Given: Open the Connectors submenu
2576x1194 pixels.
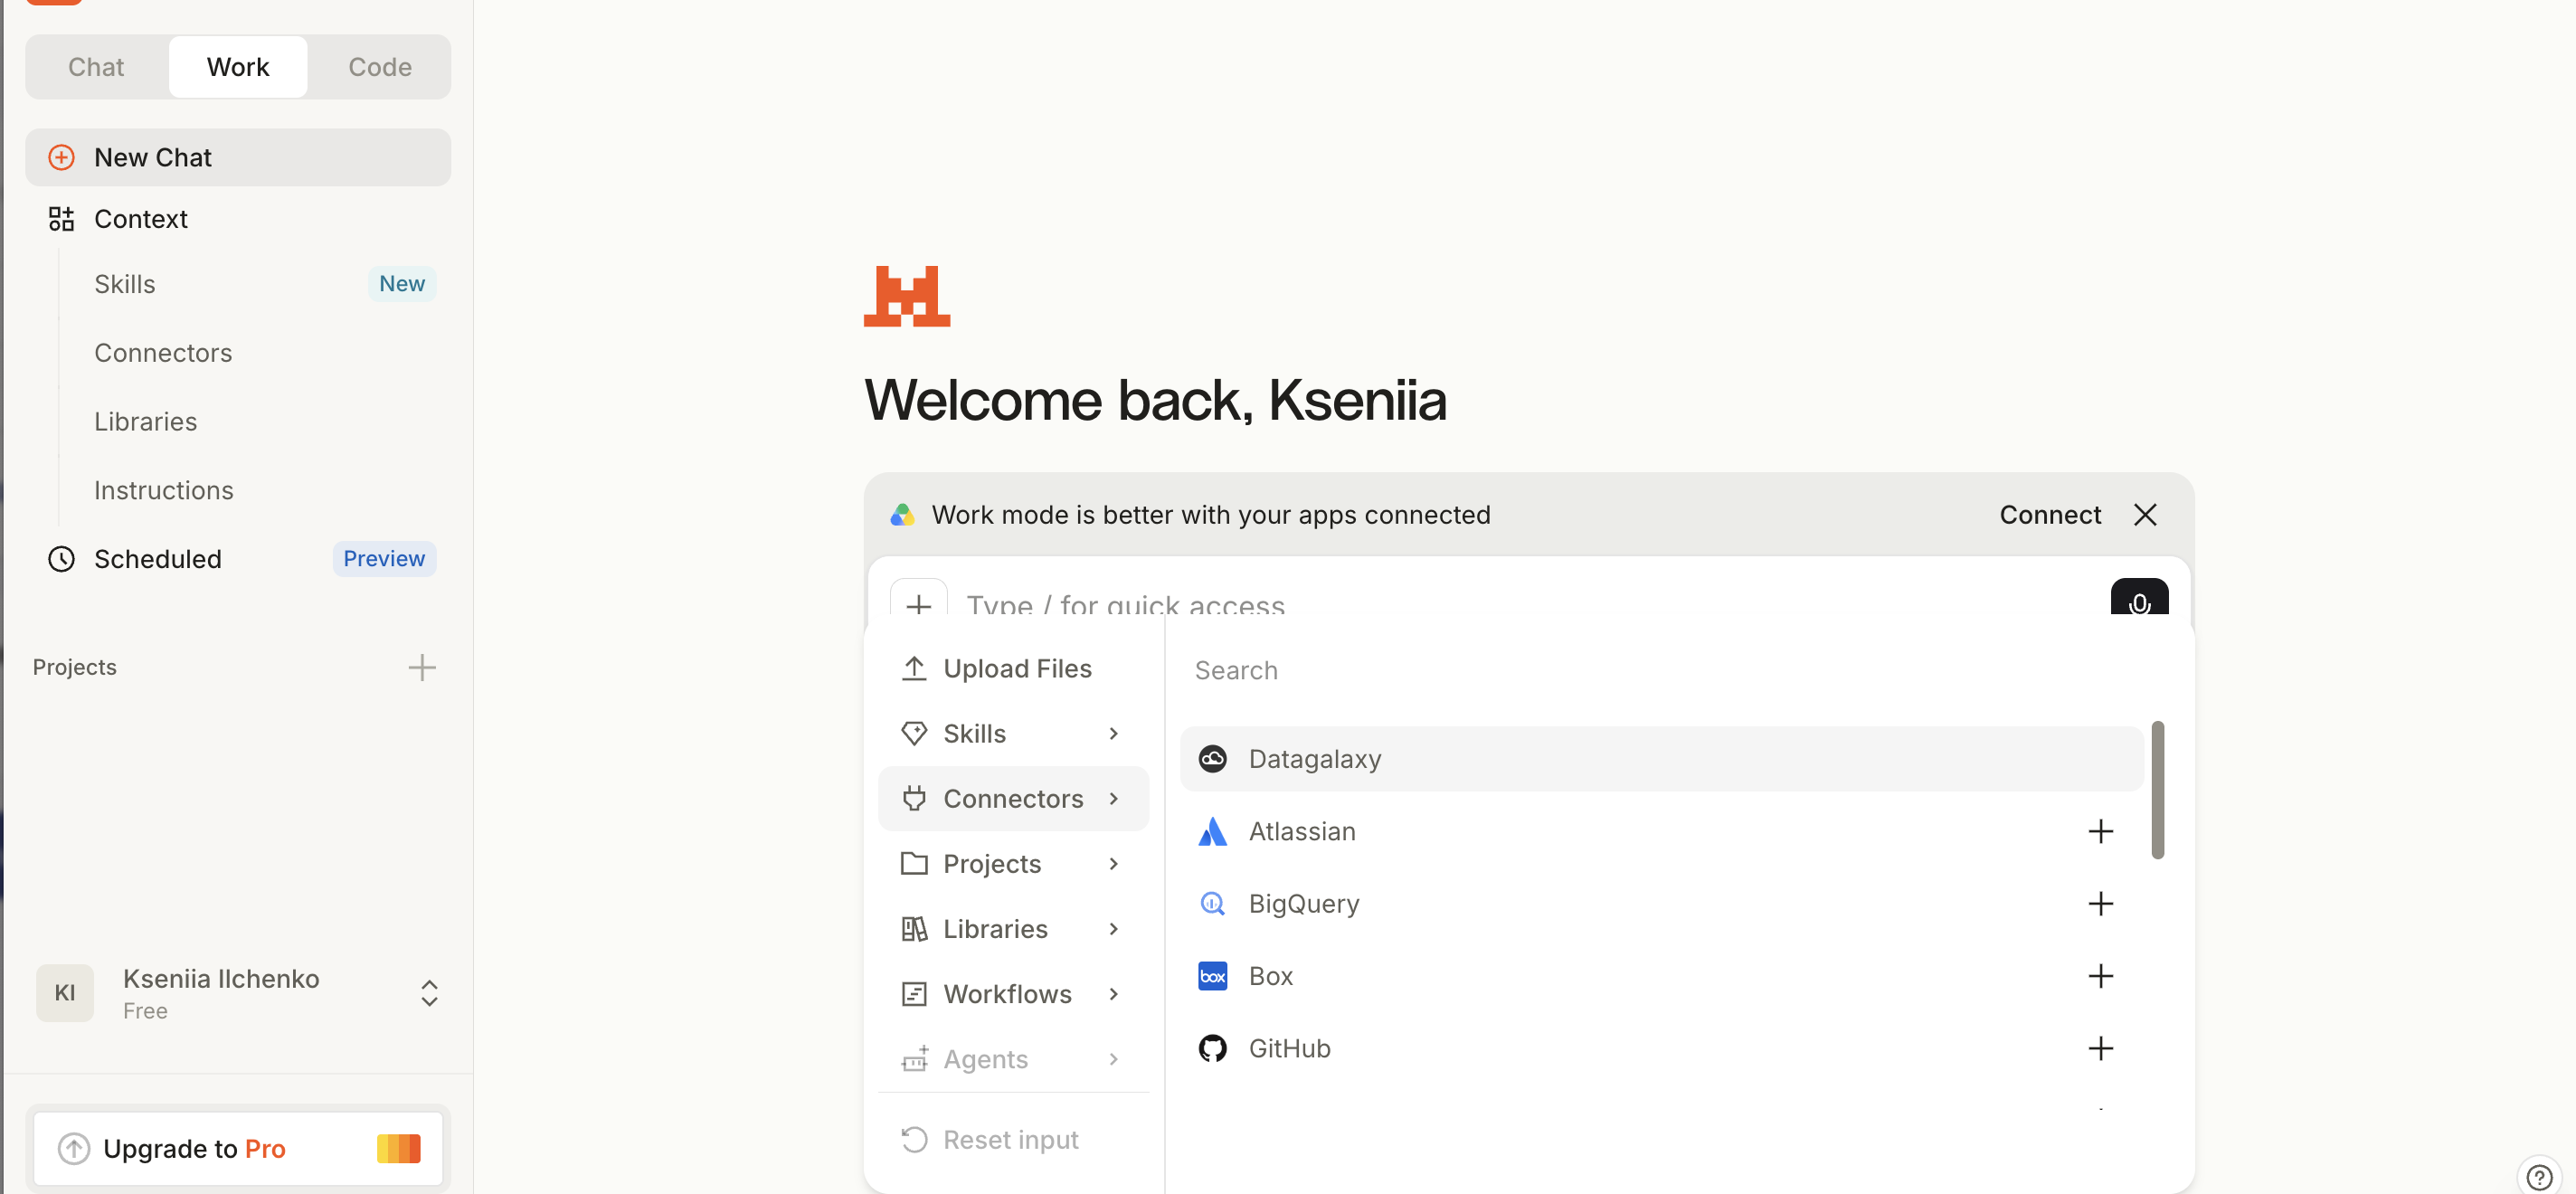Looking at the screenshot, I should (1013, 799).
